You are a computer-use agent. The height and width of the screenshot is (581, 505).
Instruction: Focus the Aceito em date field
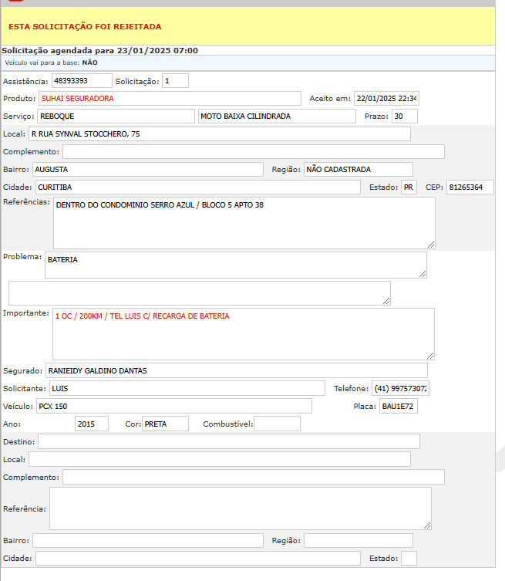[x=386, y=99]
